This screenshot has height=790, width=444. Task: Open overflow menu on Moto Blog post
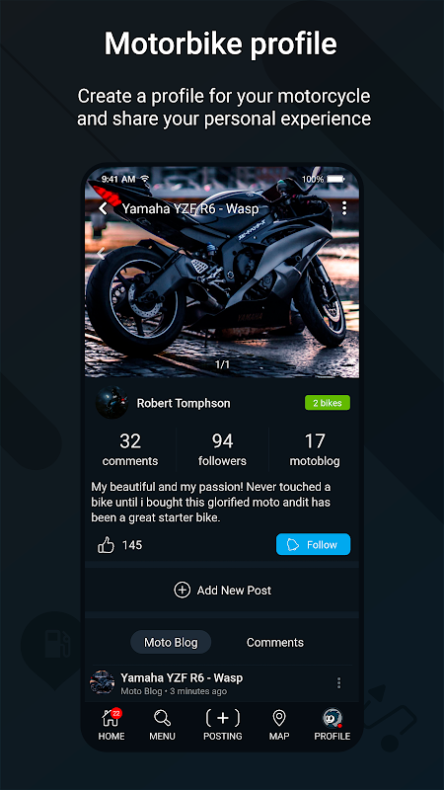pyautogui.click(x=338, y=682)
